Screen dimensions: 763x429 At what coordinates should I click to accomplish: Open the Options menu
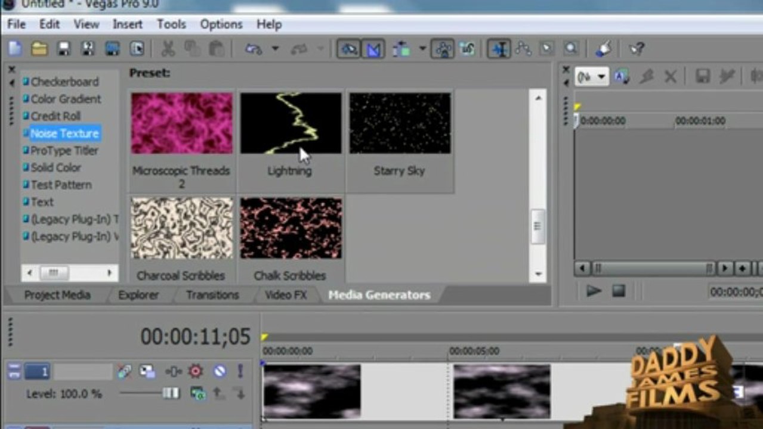[x=221, y=24]
